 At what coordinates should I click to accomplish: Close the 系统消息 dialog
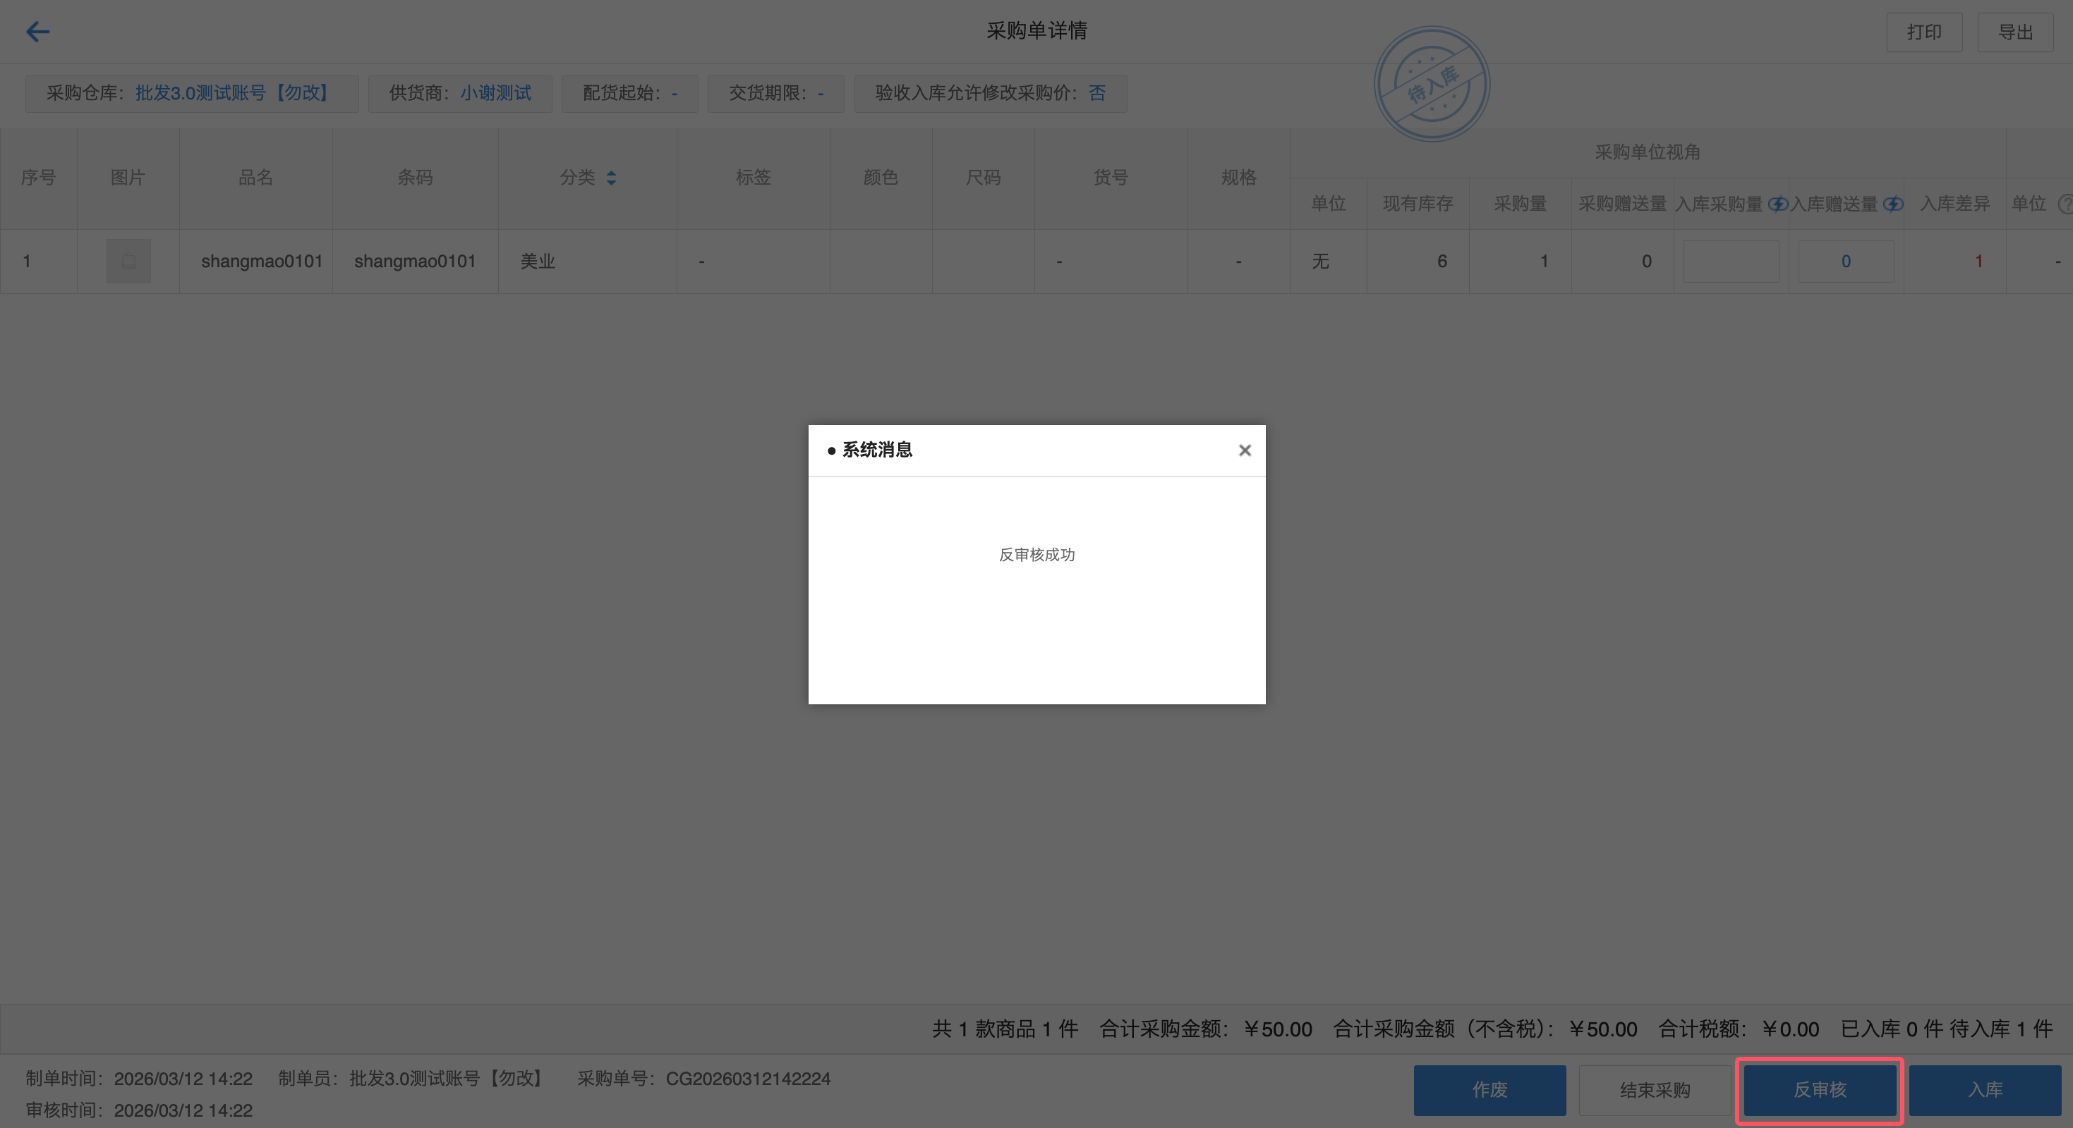coord(1244,450)
